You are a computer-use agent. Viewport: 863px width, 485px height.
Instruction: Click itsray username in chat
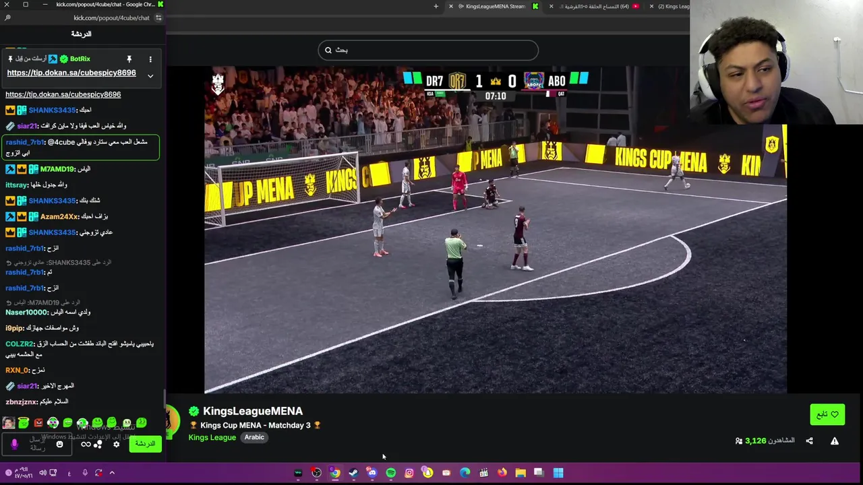pos(17,185)
